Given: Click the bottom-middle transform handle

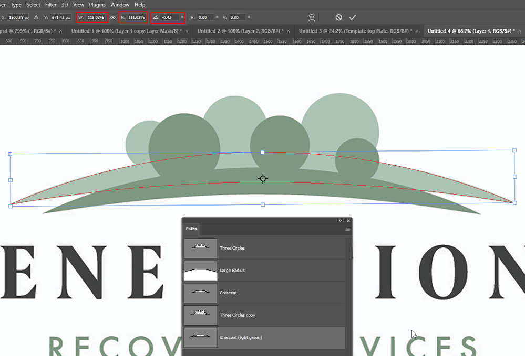Looking at the screenshot, I should point(263,204).
